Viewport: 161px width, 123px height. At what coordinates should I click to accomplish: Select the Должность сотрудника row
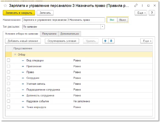pyautogui.click(x=79, y=95)
